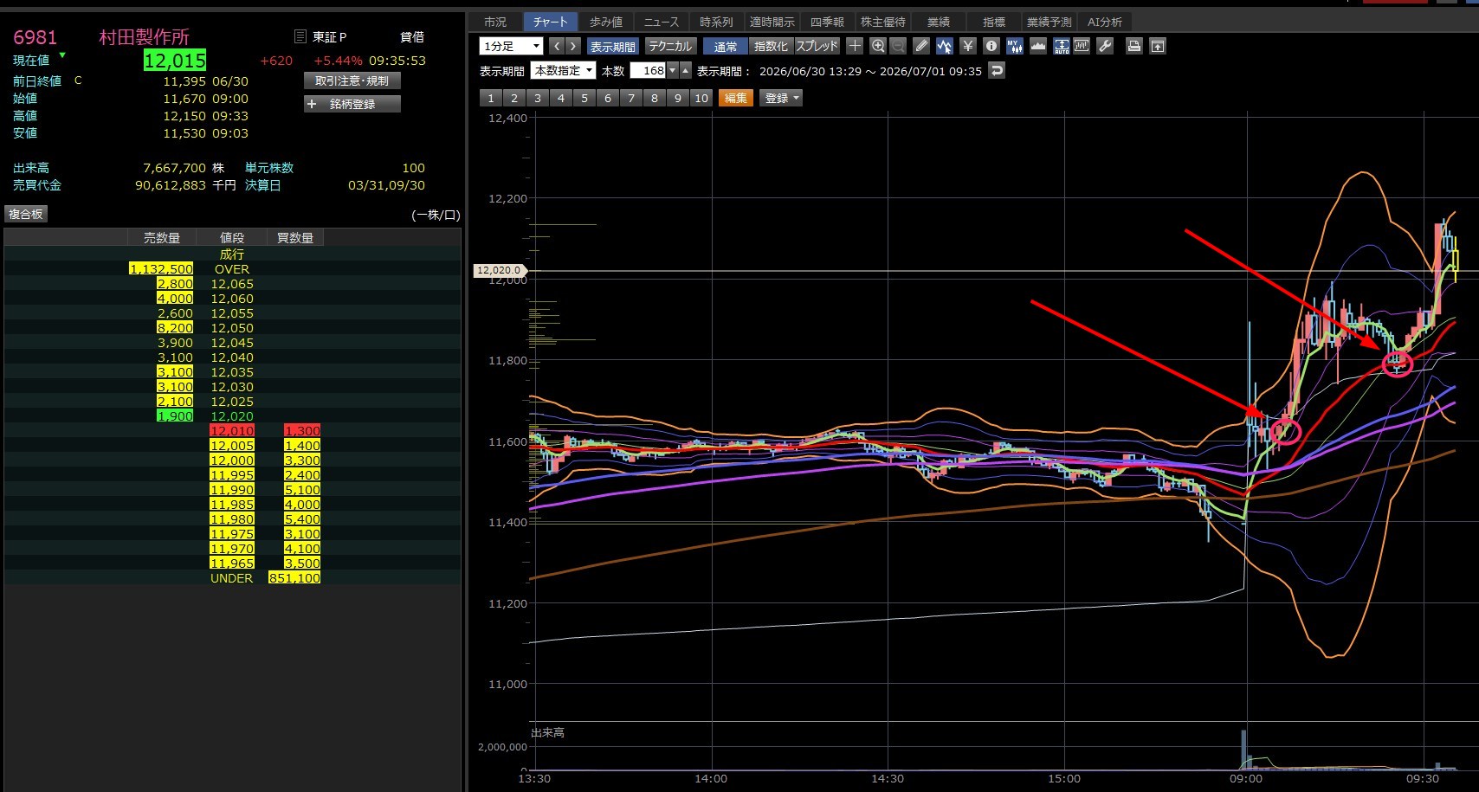Click the orange 編集 button
This screenshot has width=1479, height=792.
[x=736, y=98]
